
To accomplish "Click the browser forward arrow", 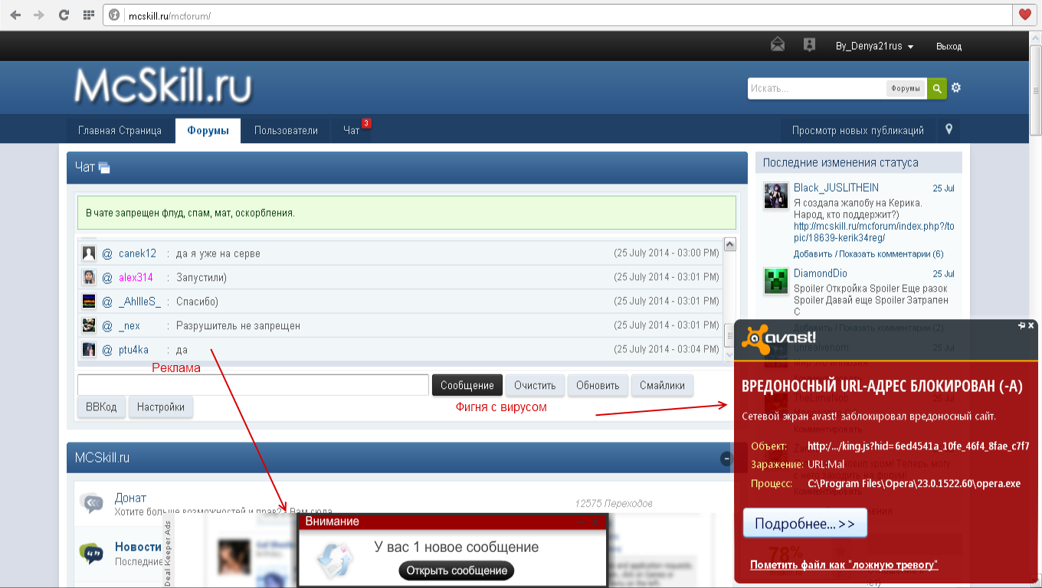I will point(38,15).
